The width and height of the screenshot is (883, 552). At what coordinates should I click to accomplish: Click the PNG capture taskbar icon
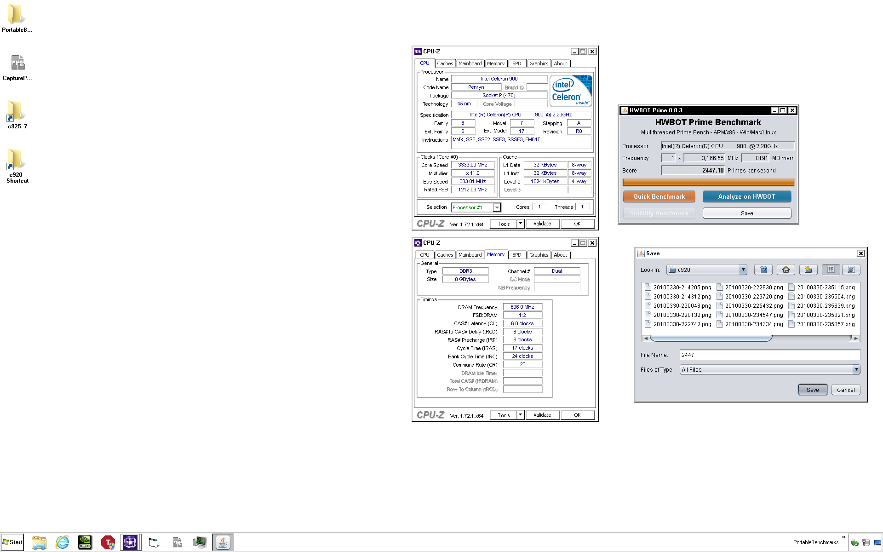pyautogui.click(x=177, y=543)
